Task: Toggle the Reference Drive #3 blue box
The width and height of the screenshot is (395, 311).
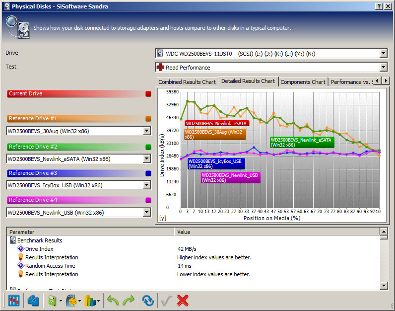Action: 148,173
